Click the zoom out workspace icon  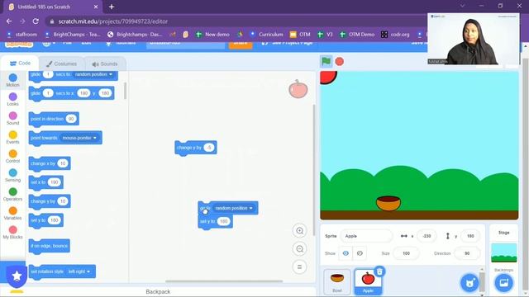click(x=299, y=249)
